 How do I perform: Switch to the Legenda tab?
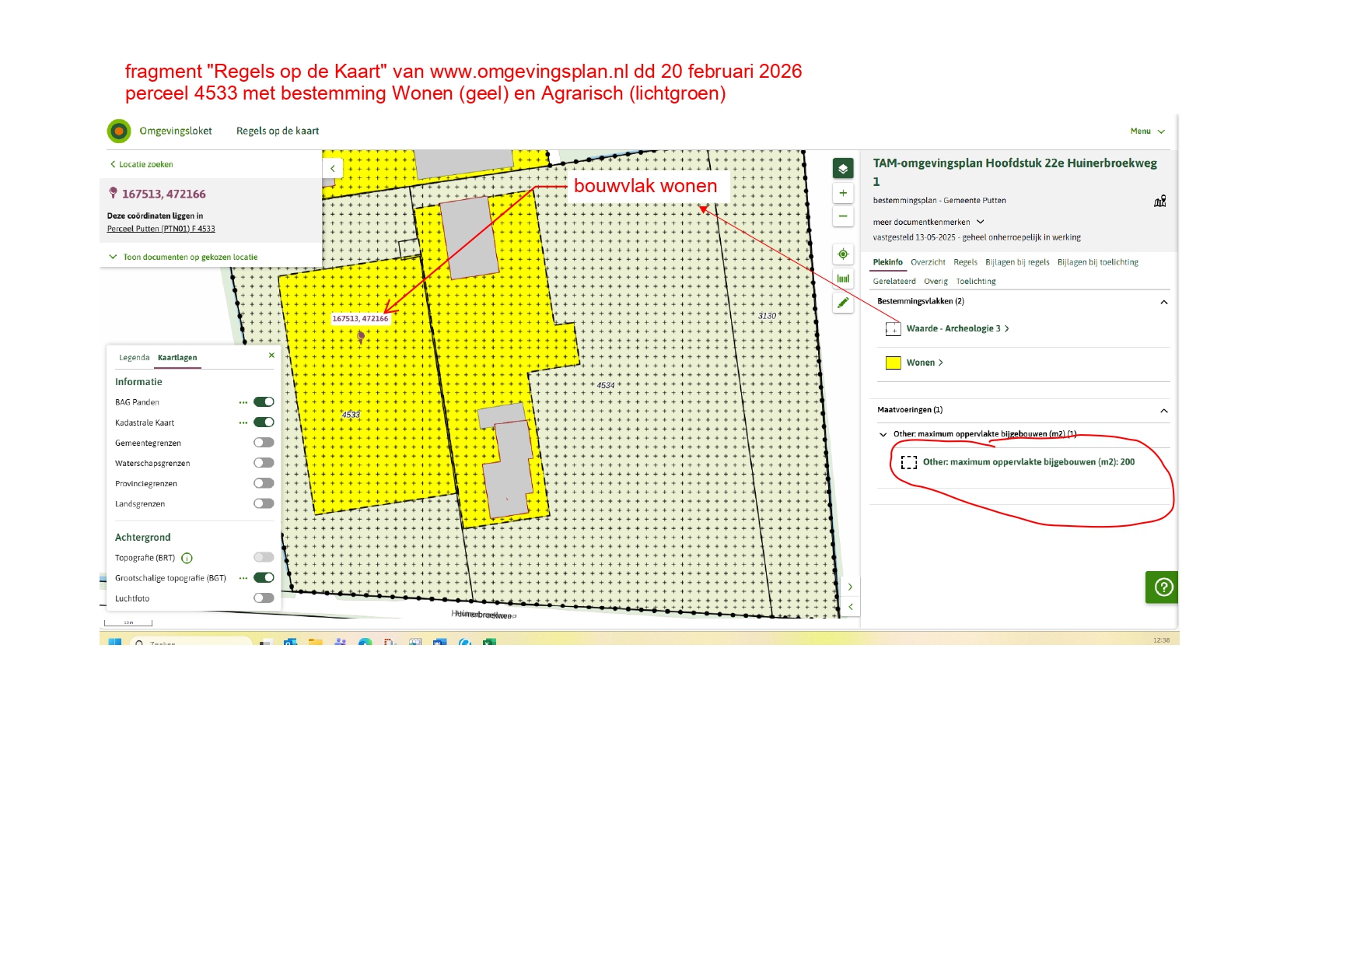click(x=134, y=358)
